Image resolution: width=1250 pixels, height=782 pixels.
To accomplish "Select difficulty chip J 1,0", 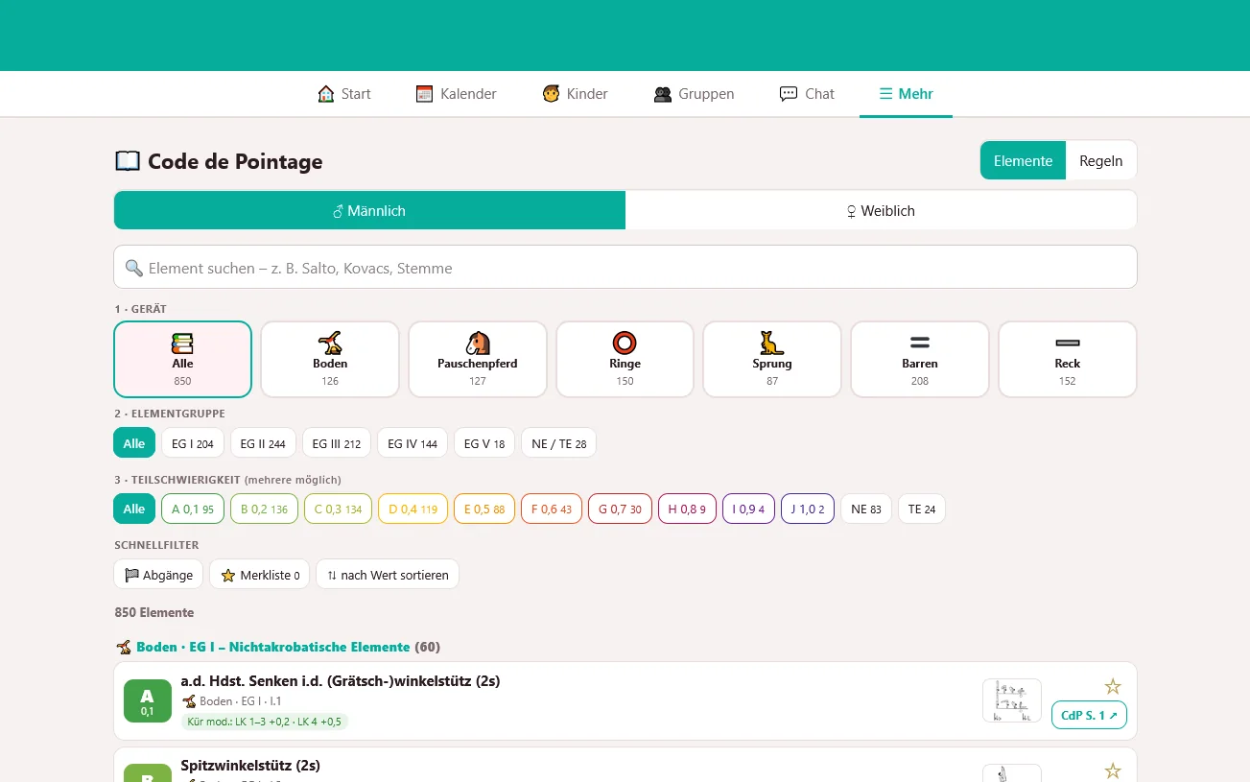I will (808, 509).
